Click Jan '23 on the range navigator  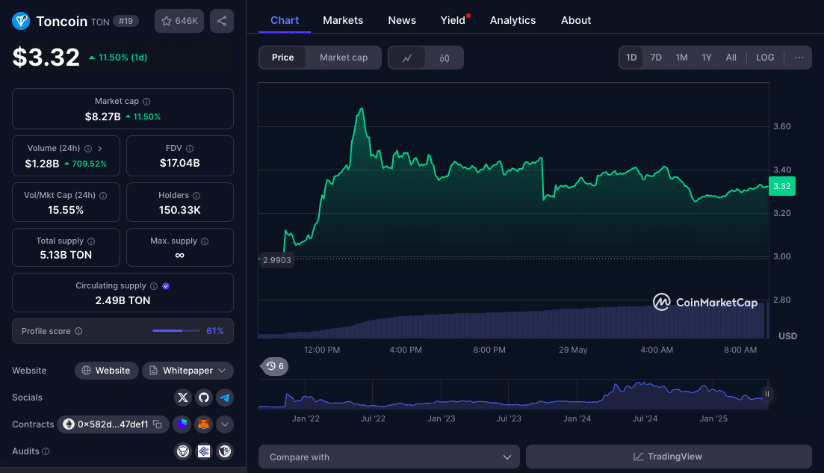click(442, 419)
